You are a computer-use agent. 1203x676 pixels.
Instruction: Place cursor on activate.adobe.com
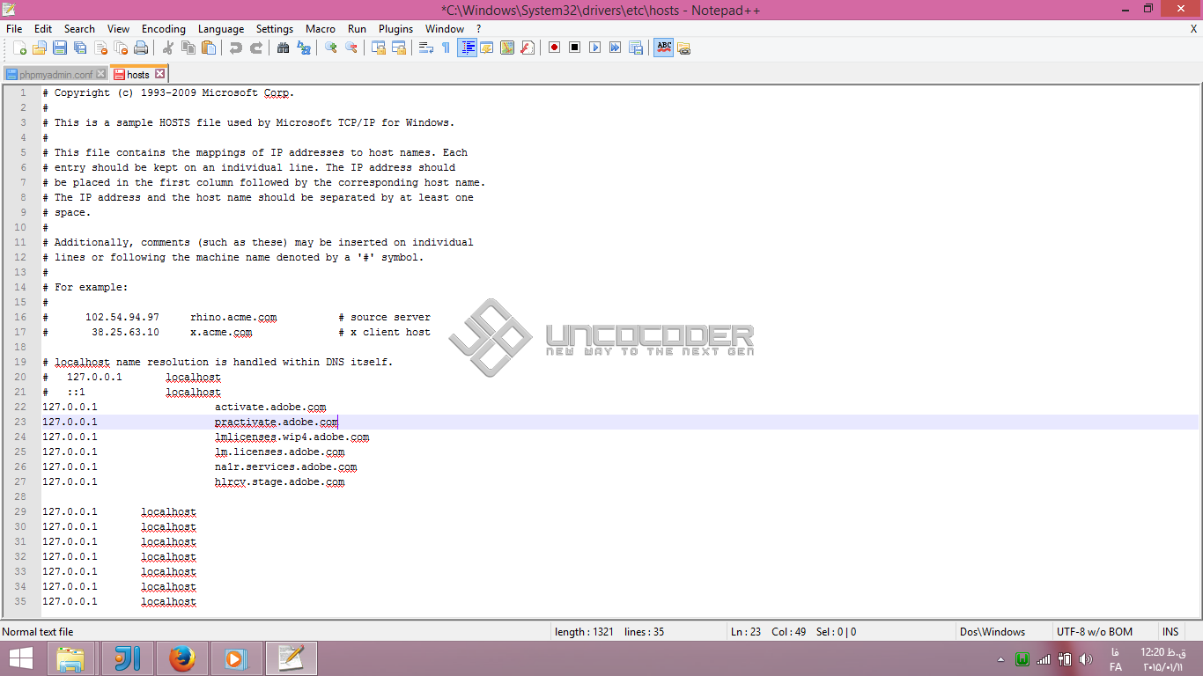[270, 408]
